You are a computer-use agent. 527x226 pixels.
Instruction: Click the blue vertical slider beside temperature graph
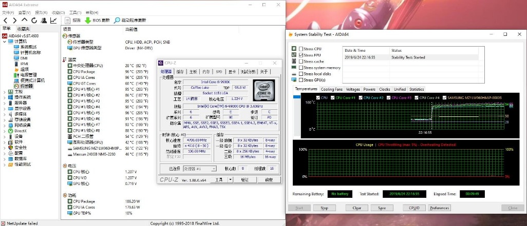(297, 97)
